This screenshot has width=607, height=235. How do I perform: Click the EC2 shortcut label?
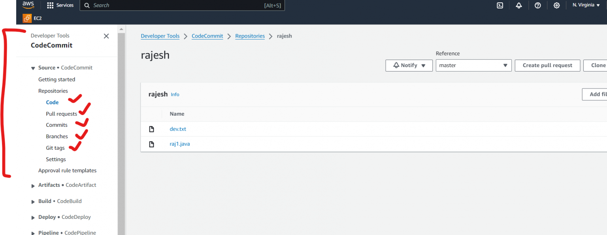[x=38, y=18]
